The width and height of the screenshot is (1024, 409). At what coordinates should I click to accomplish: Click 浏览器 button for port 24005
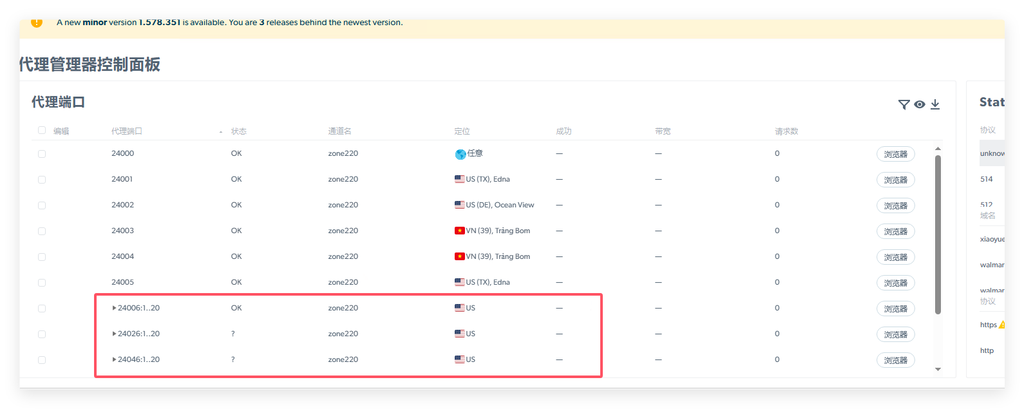pyautogui.click(x=895, y=283)
